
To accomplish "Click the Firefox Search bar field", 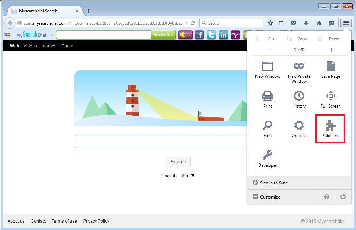I will 231,23.
